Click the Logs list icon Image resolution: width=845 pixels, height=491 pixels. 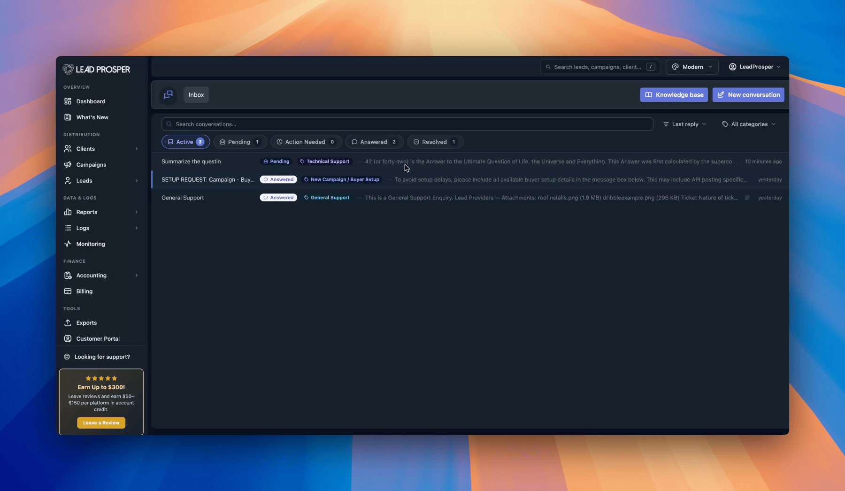[68, 228]
